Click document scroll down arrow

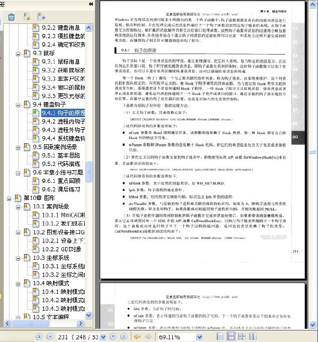313,325
